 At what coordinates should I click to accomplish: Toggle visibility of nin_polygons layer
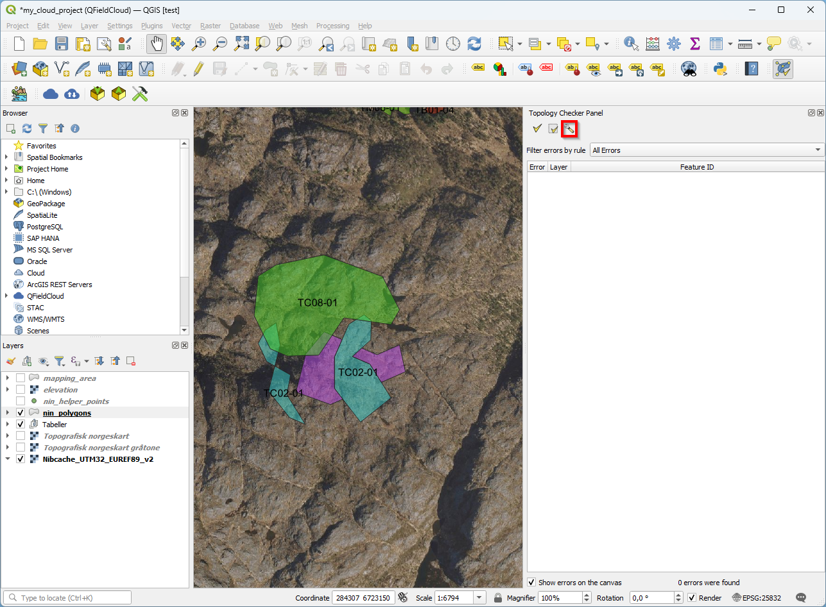[x=21, y=413]
